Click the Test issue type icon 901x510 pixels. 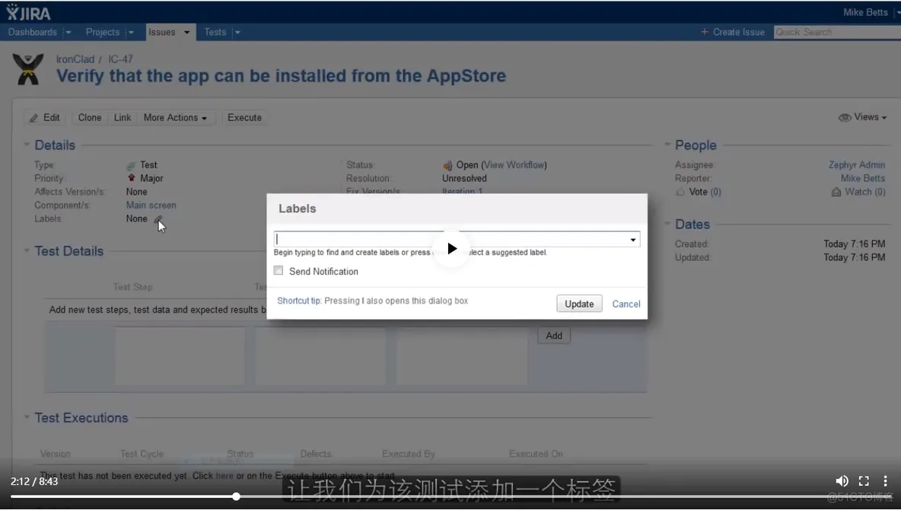(x=132, y=165)
